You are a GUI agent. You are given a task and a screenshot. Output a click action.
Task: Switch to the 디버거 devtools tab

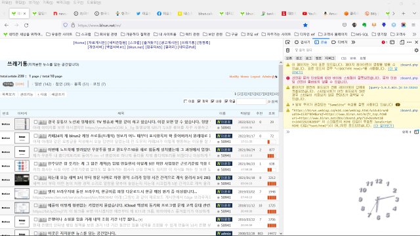point(339,42)
